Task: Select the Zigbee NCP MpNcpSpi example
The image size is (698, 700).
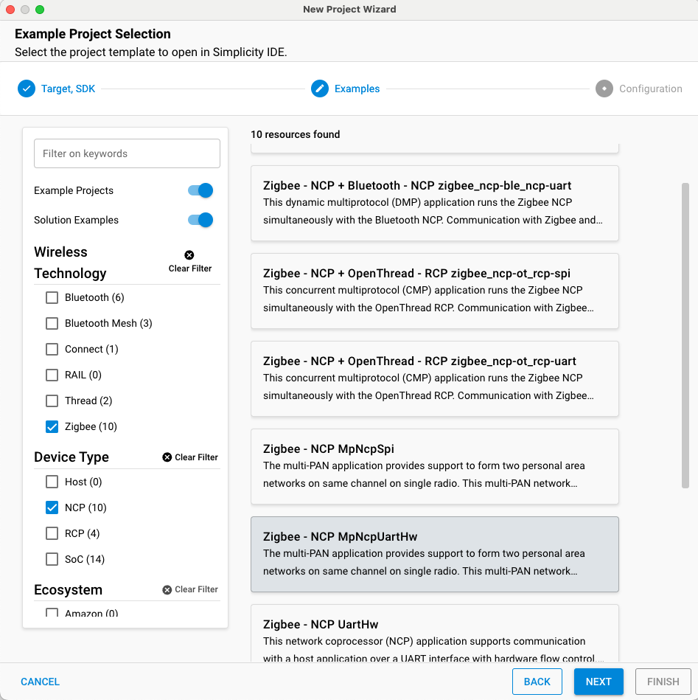Action: tap(434, 466)
